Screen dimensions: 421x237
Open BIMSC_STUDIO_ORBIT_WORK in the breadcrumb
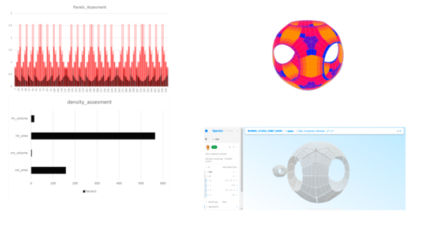pos(266,131)
